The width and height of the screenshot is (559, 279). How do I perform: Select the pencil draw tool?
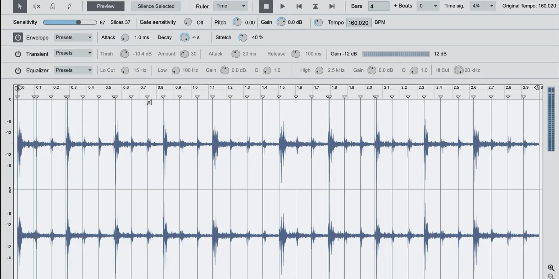click(x=69, y=6)
